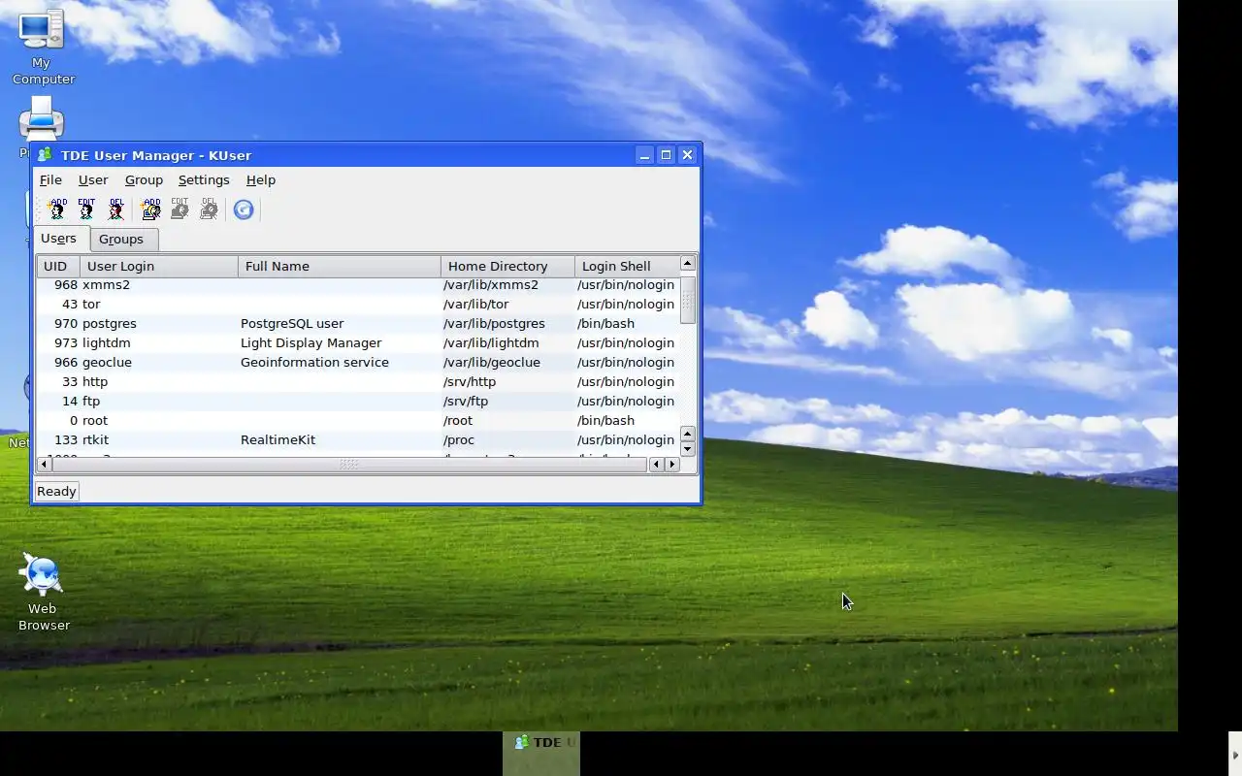
Task: Click the panel arrow at the taskbar's right end
Action: click(1235, 755)
